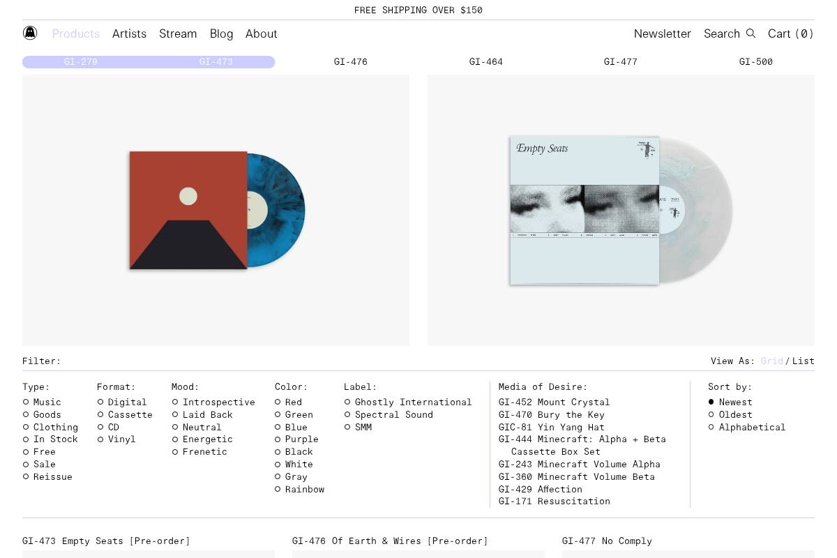Filter by Reissue type

47,477
